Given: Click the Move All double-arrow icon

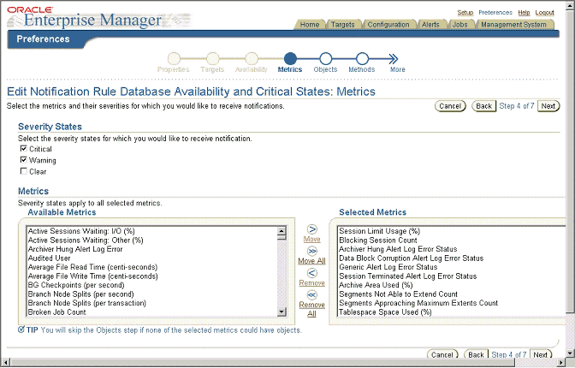Looking at the screenshot, I should [x=311, y=251].
